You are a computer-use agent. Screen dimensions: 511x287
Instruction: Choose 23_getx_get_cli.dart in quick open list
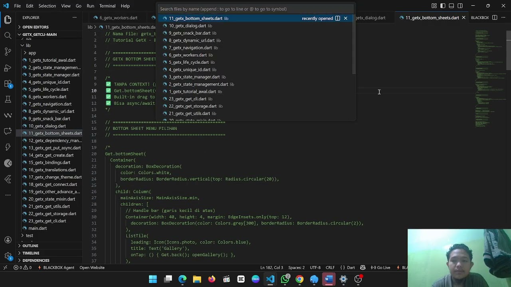click(255, 99)
